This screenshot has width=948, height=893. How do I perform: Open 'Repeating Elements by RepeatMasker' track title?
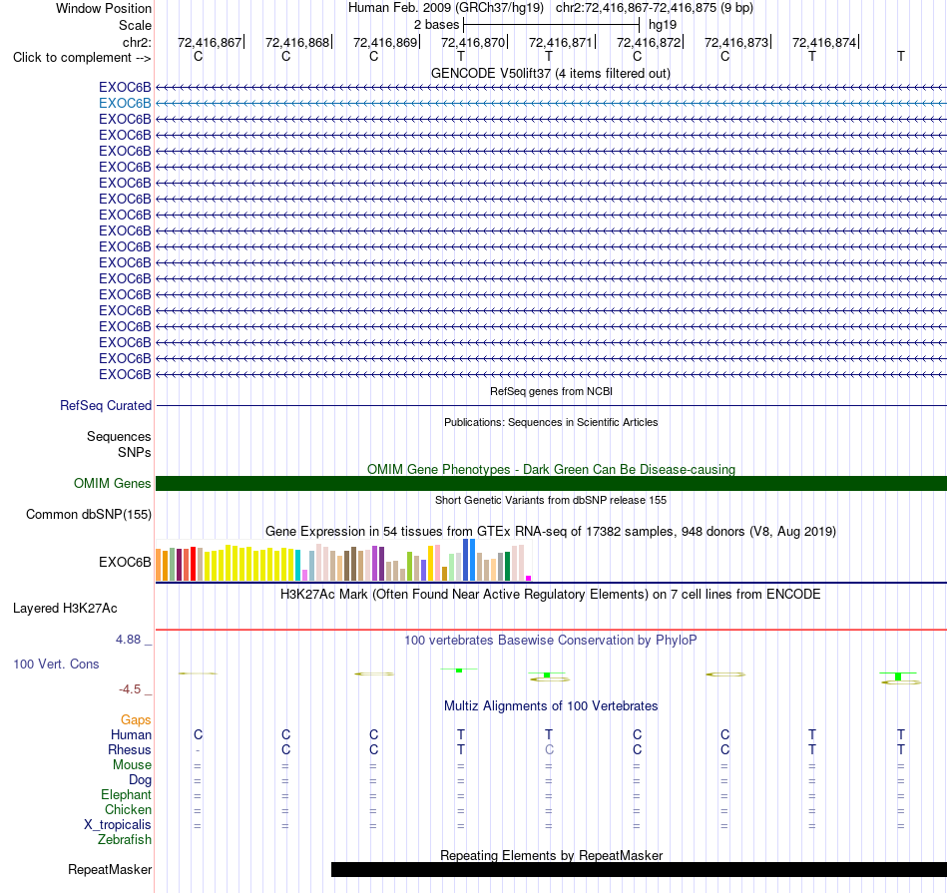click(x=551, y=855)
